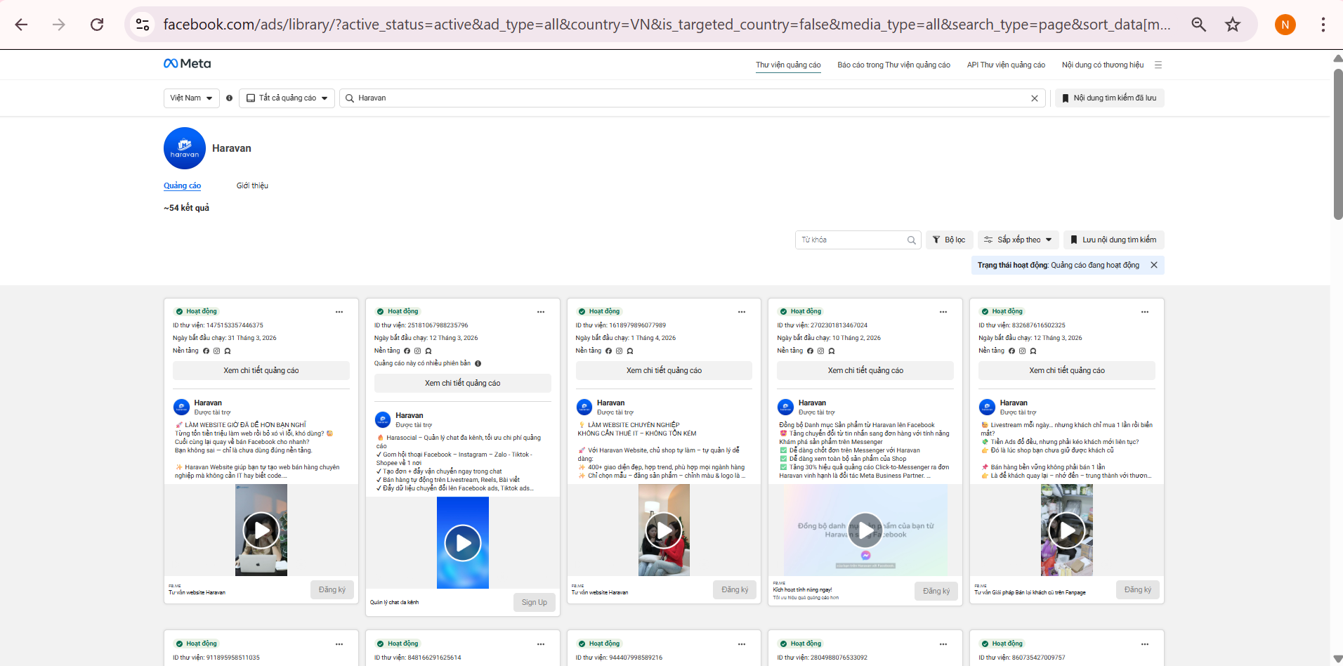Click Đăng ký on ad 1475153357446375
The width and height of the screenshot is (1343, 666).
332,590
